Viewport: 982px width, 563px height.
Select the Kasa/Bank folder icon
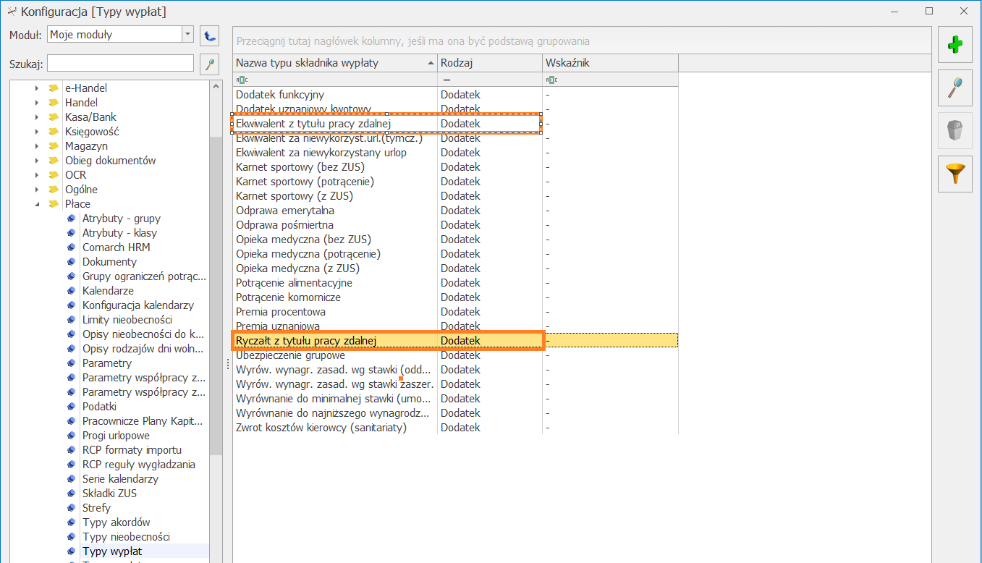pyautogui.click(x=54, y=117)
